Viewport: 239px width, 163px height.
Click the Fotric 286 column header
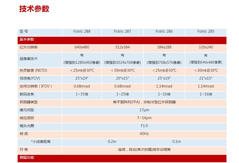pyautogui.click(x=164, y=31)
